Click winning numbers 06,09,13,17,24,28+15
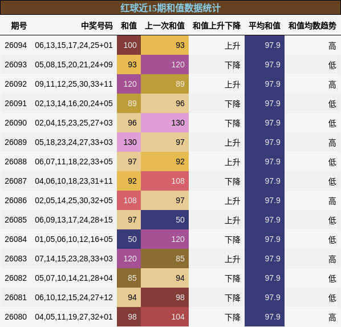 (x=74, y=220)
